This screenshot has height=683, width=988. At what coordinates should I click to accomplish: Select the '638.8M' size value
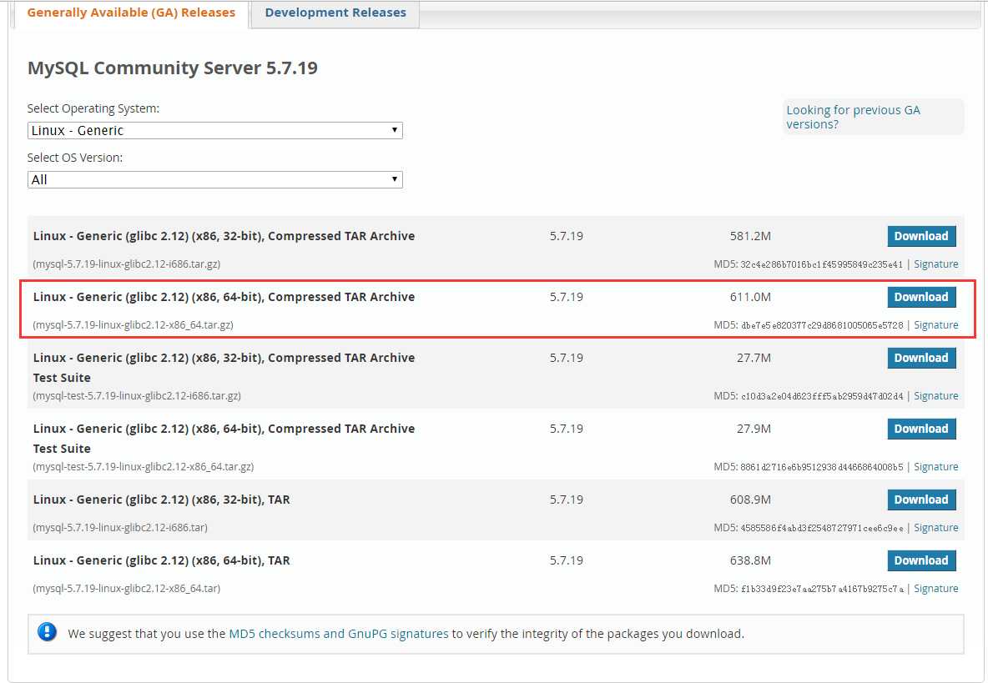pos(750,561)
